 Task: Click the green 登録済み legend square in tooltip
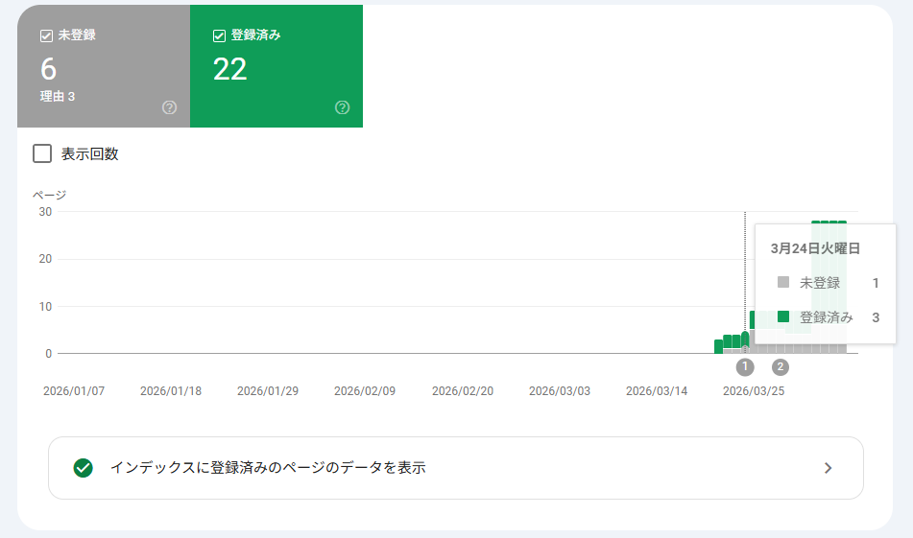783,317
